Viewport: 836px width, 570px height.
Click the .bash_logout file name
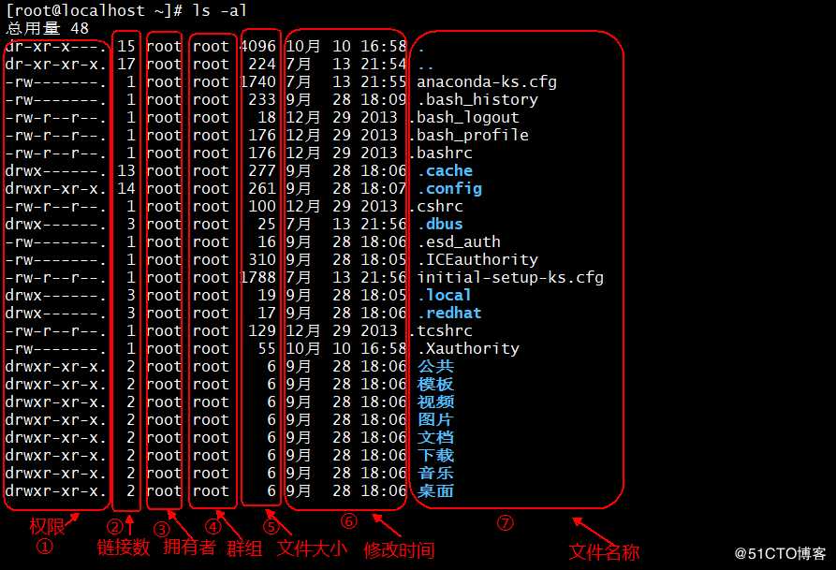[x=463, y=117]
